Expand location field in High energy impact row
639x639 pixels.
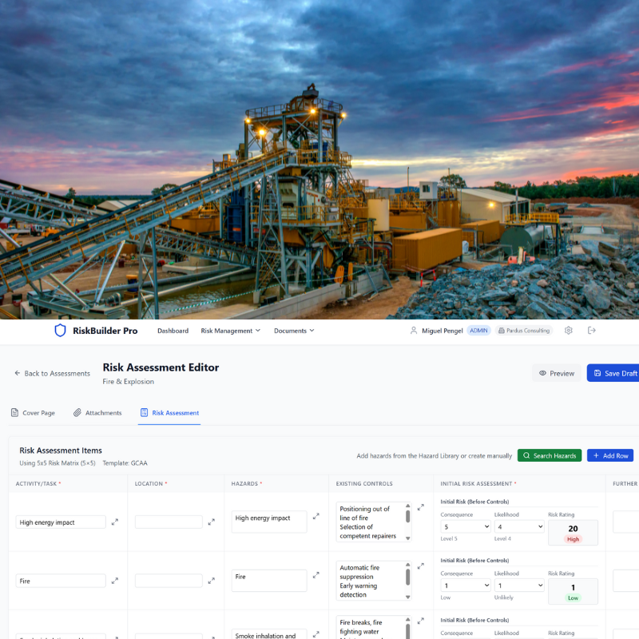pos(211,522)
